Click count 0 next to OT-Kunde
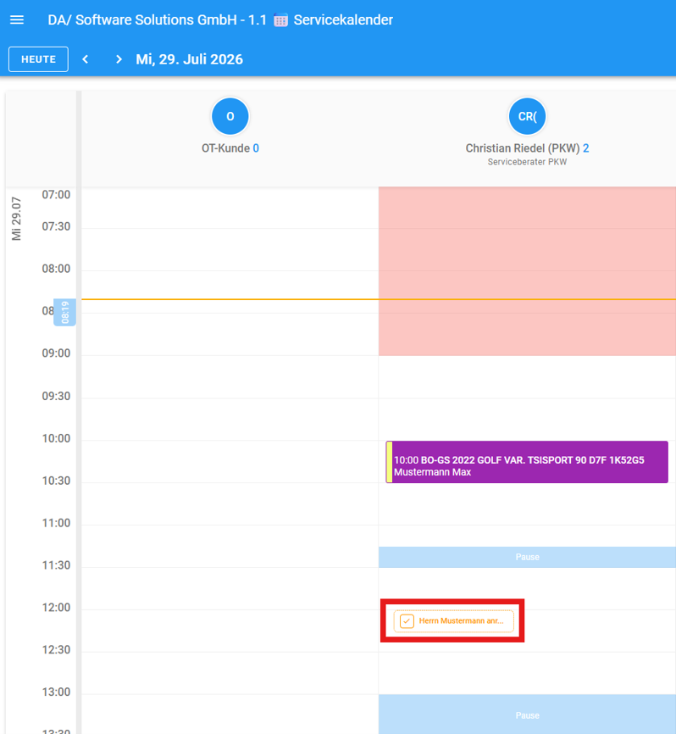 [256, 148]
